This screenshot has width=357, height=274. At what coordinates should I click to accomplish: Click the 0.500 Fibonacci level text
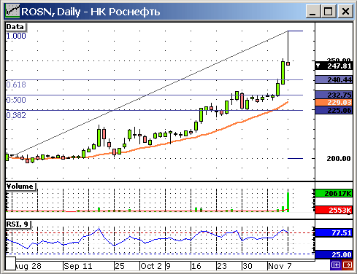tap(16, 100)
